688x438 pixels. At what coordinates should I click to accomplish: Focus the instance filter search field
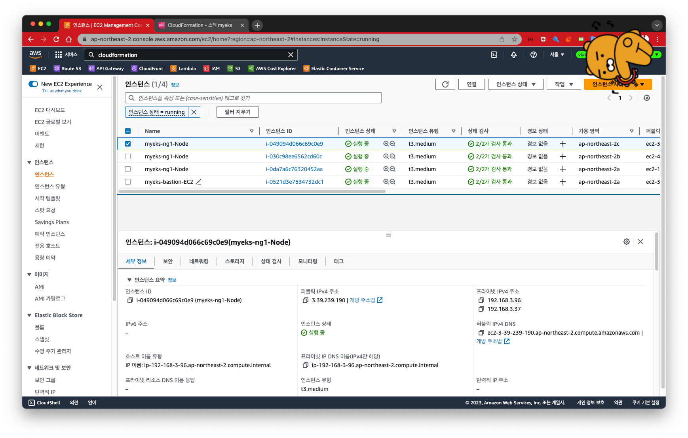(x=253, y=98)
